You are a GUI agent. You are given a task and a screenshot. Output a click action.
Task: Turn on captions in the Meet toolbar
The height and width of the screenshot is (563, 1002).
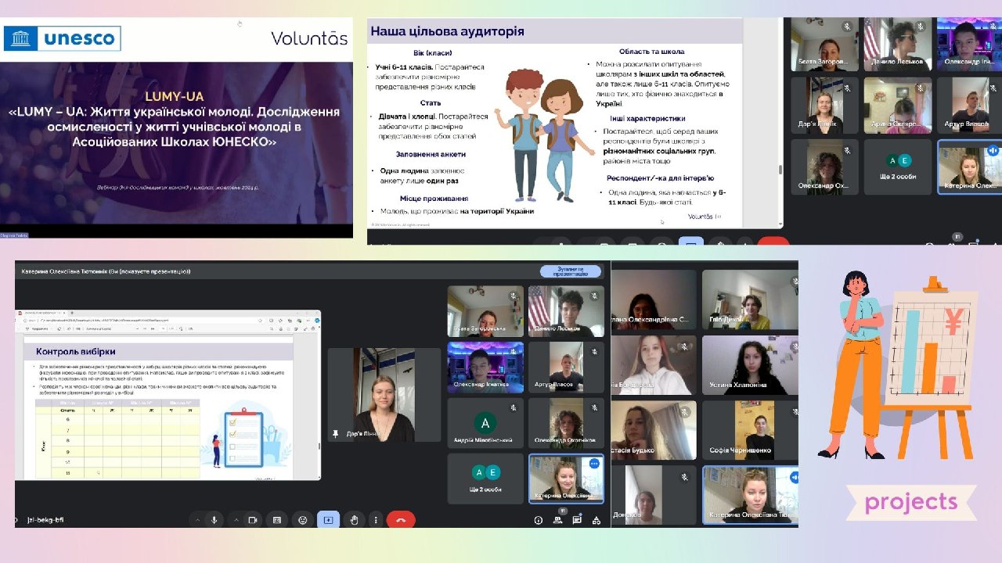tap(276, 520)
